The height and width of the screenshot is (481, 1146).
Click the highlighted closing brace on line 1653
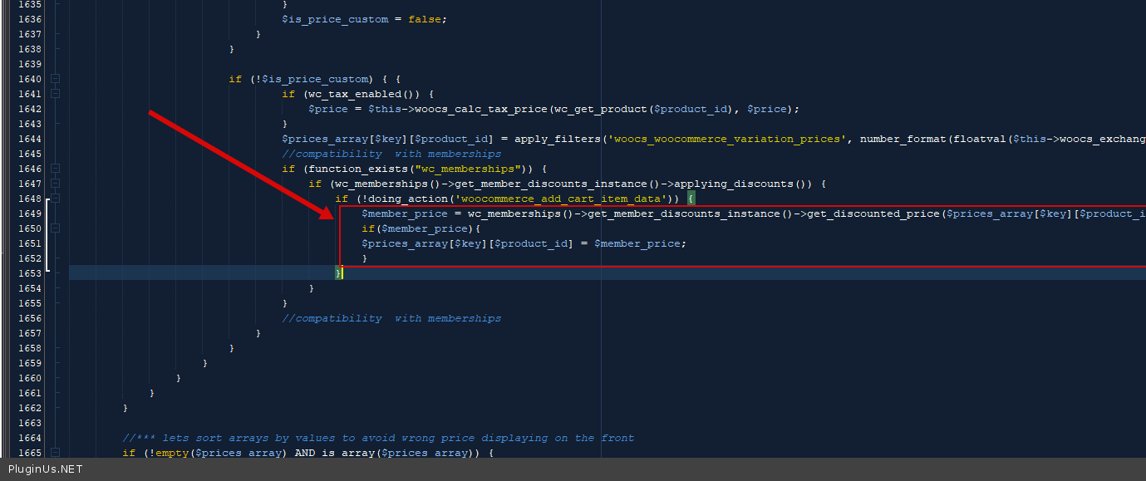pyautogui.click(x=338, y=273)
